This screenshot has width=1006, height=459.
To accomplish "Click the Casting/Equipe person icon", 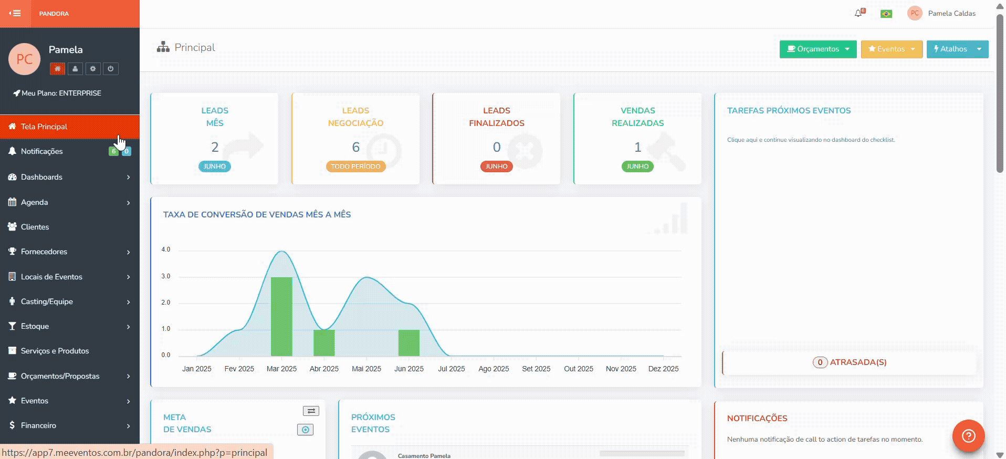I will 12,301.
